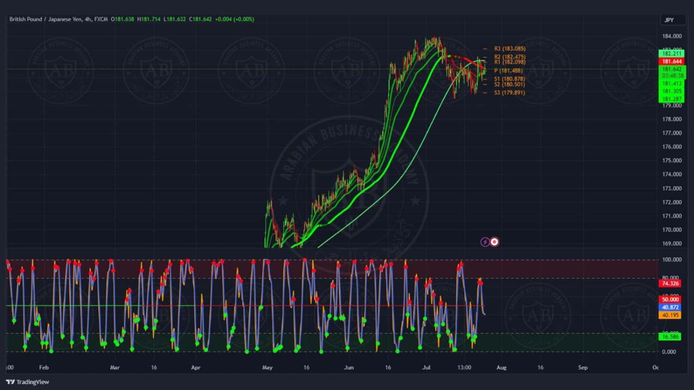
Task: Select the S1 (180.878) pivot label
Action: pyautogui.click(x=509, y=79)
